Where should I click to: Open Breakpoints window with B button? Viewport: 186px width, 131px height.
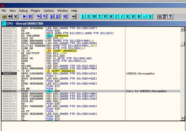point(134,17)
